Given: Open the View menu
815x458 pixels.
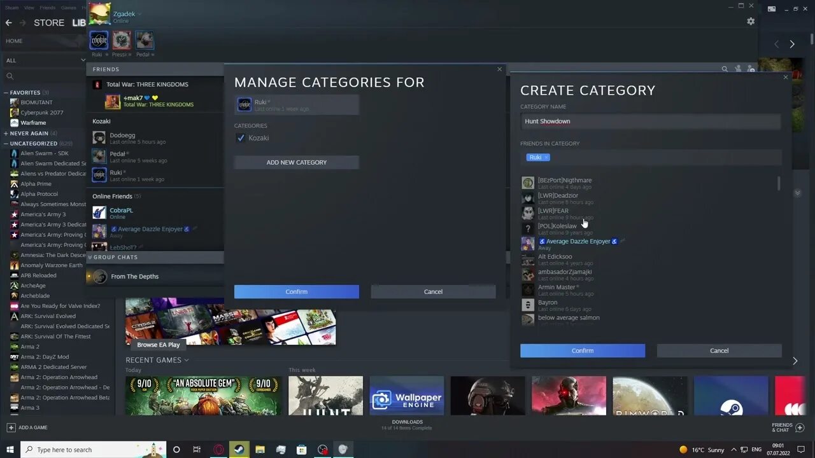Looking at the screenshot, I should point(29,8).
